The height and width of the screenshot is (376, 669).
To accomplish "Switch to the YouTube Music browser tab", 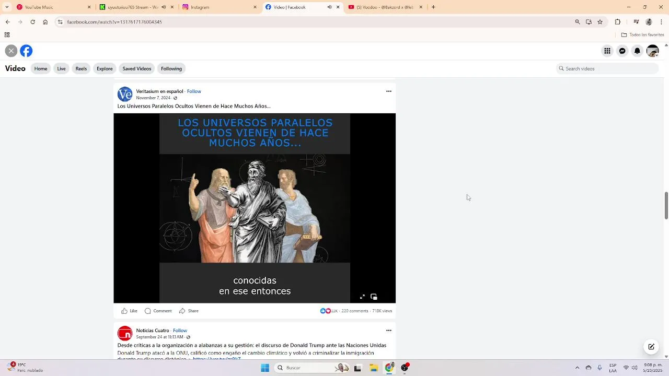I will (54, 7).
